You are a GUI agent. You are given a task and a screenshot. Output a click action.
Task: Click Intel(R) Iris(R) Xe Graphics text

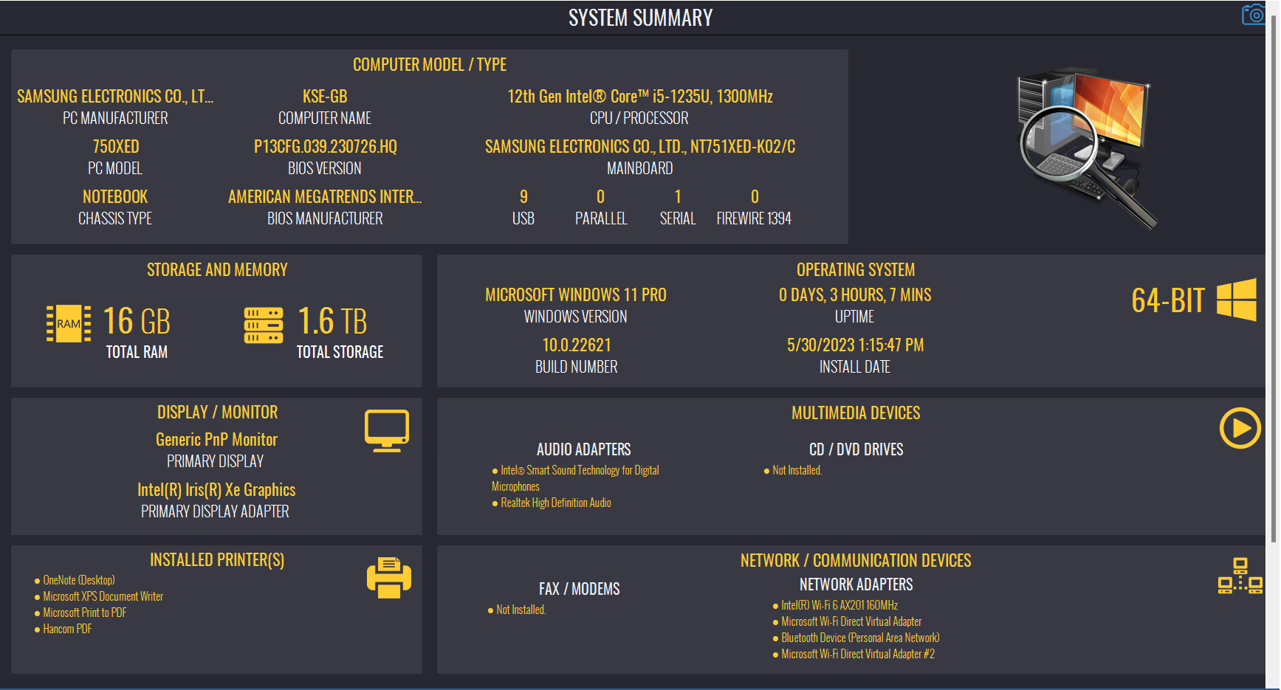tap(216, 490)
